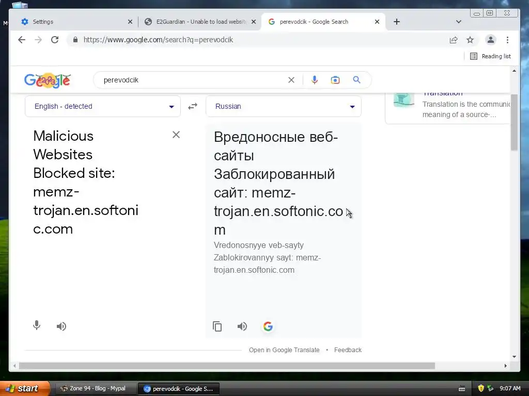The width and height of the screenshot is (529, 396).
Task: Click the Translation card thumbnail image
Action: 404,100
